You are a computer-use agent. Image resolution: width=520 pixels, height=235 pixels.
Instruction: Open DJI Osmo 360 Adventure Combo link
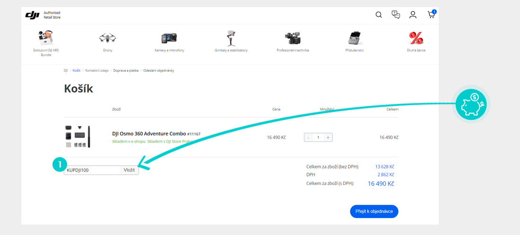149,134
